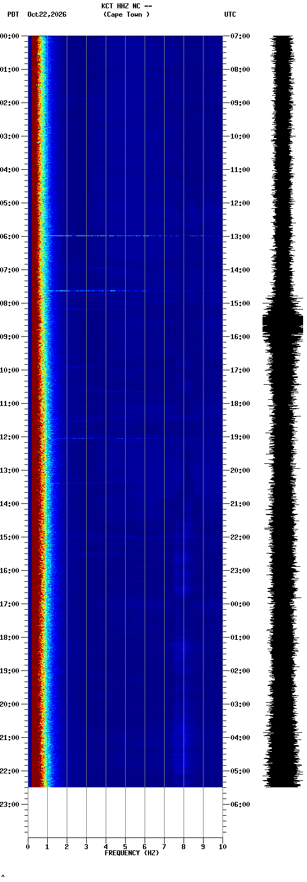Click the UTC time label '18:00'
The image size is (307, 882).
coord(240,404)
